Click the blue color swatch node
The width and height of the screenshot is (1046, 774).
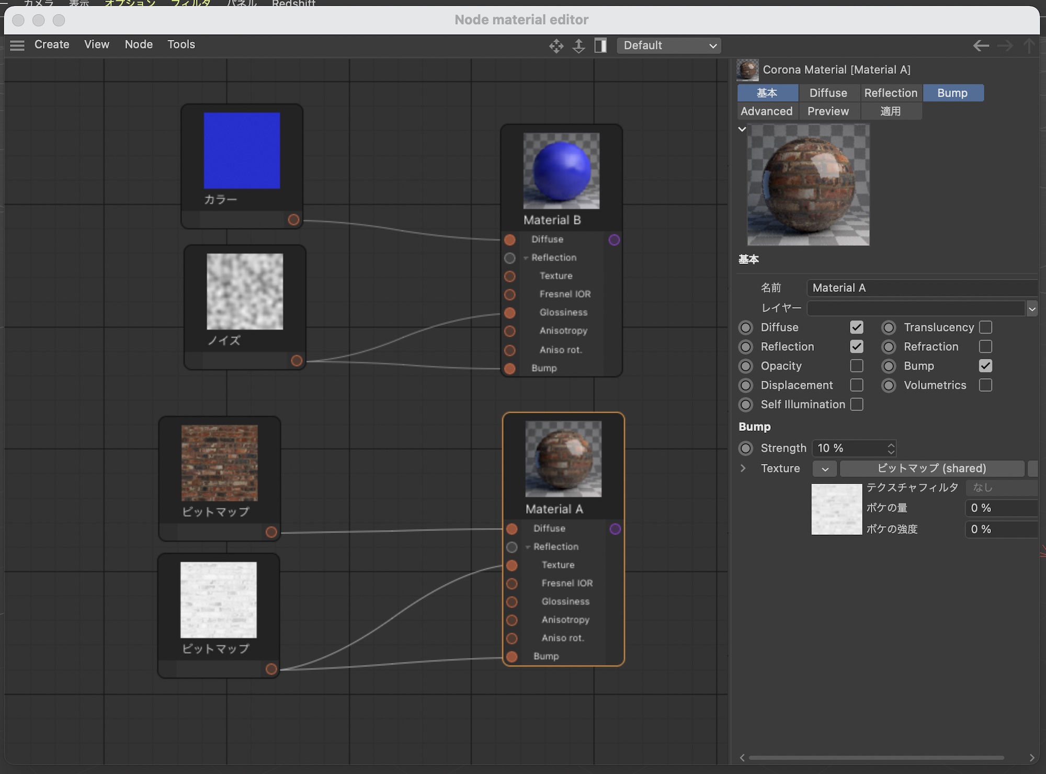242,151
